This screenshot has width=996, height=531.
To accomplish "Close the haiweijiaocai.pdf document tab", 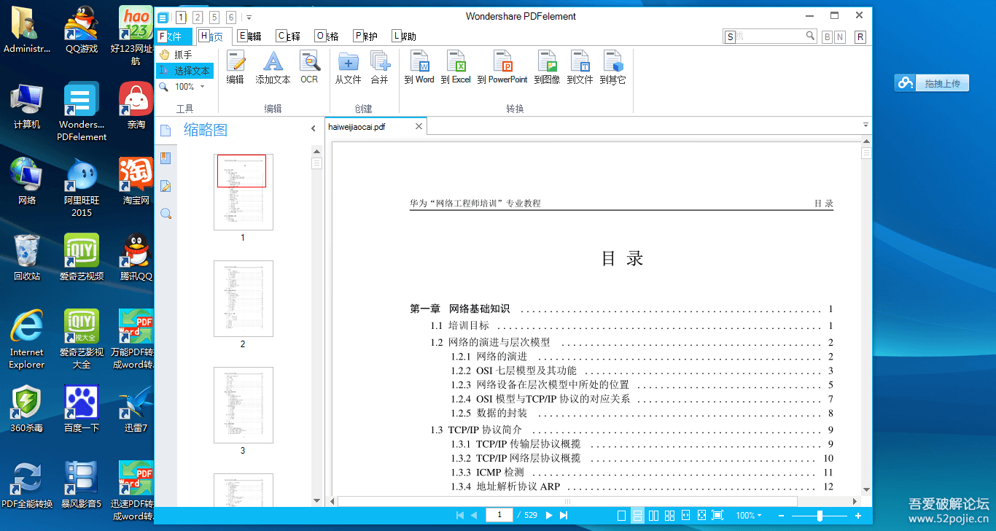I will (419, 126).
